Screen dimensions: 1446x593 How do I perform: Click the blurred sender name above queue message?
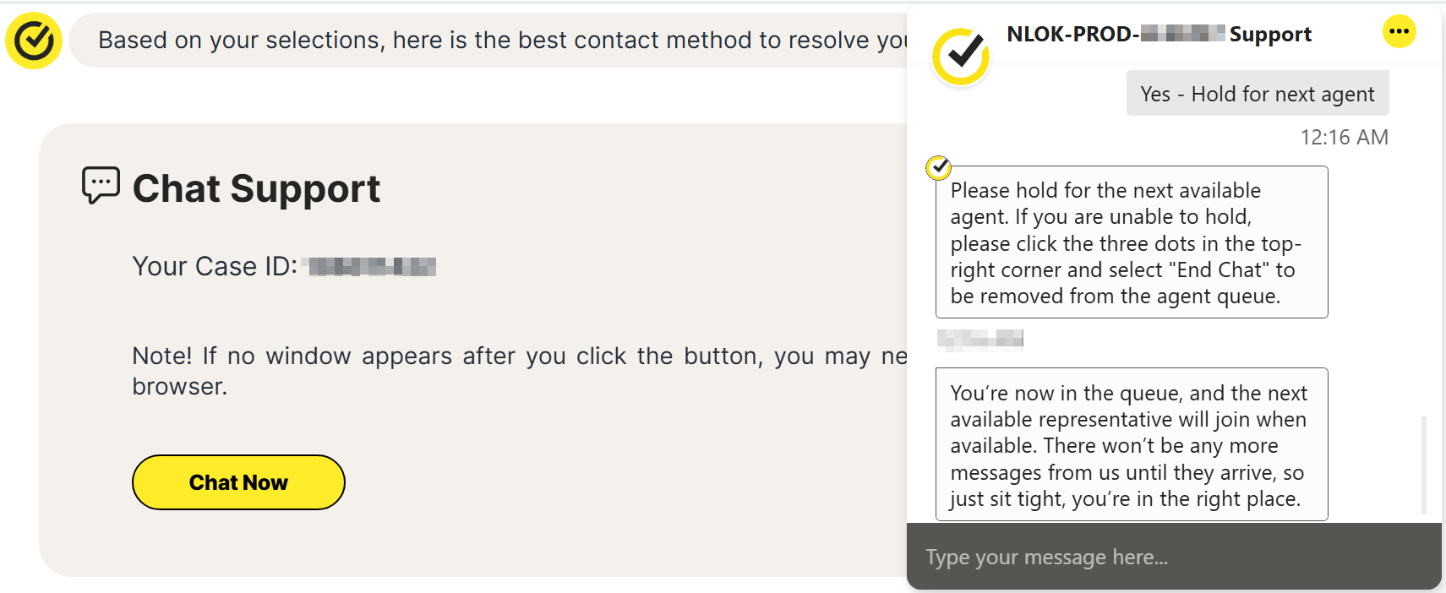[x=980, y=340]
